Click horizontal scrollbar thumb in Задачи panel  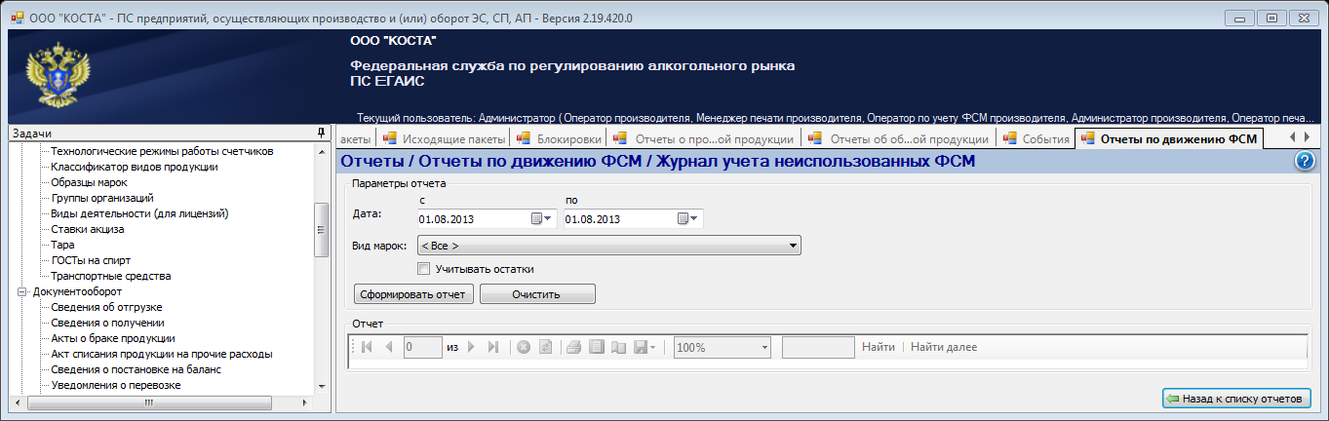[x=149, y=402]
